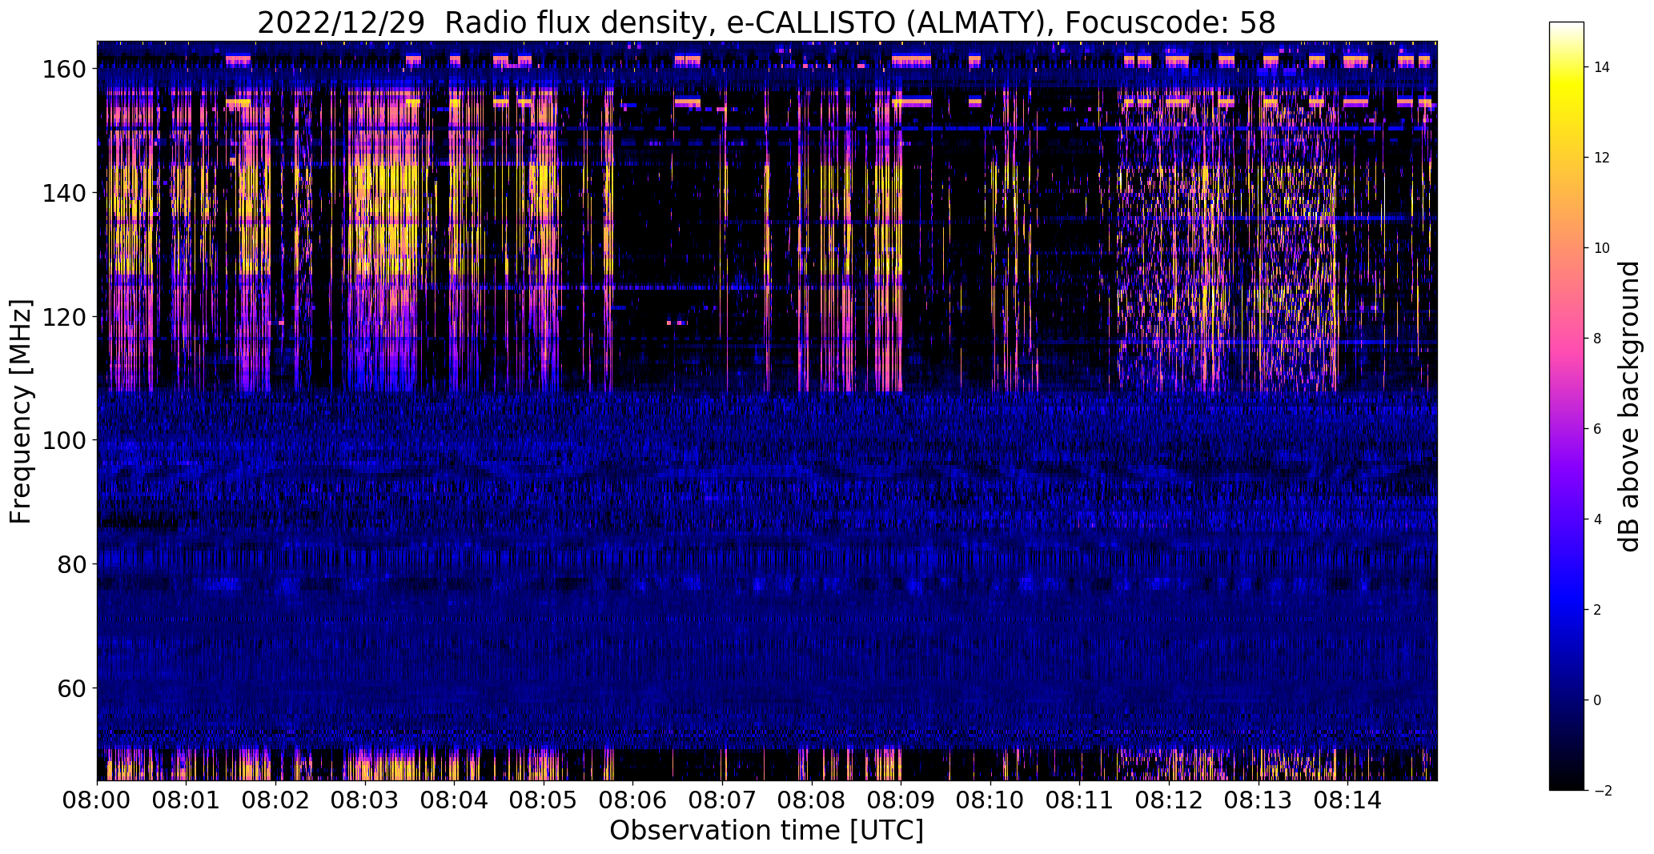Click the 60 MHz frequency tick label
The image size is (1654, 854).
click(x=71, y=688)
